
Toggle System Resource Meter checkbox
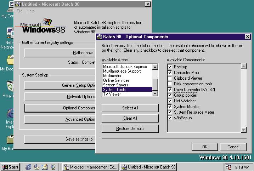(170, 112)
